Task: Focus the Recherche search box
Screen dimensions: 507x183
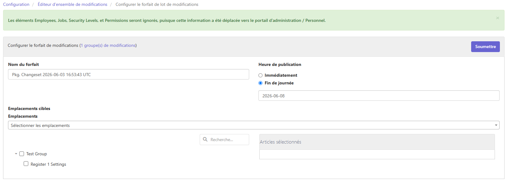Action: coord(224,140)
